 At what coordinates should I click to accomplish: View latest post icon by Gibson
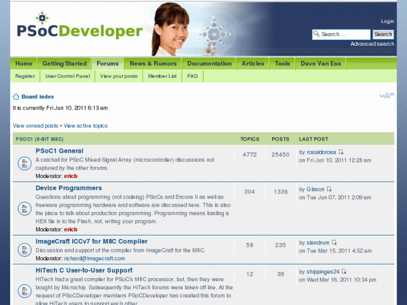coord(329,190)
